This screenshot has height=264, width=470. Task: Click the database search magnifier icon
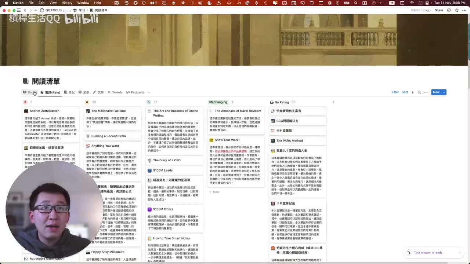pos(419,92)
